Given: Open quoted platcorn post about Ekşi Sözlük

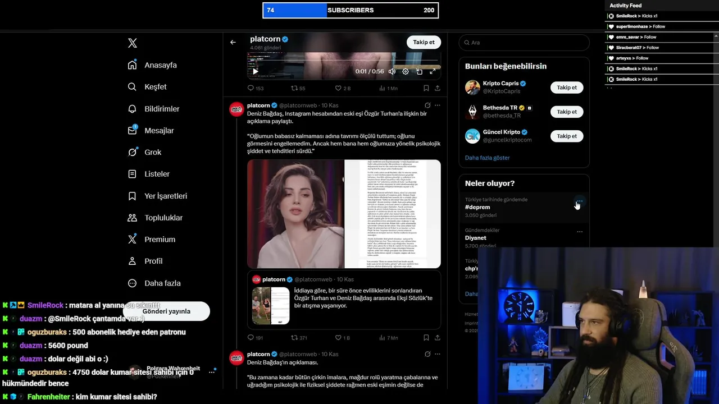Looking at the screenshot, I should [x=344, y=300].
